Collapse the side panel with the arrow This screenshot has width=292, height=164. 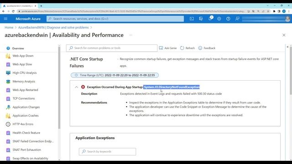click(x=287, y=47)
